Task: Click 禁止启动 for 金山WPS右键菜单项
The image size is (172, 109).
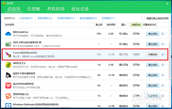Action: [153, 85]
